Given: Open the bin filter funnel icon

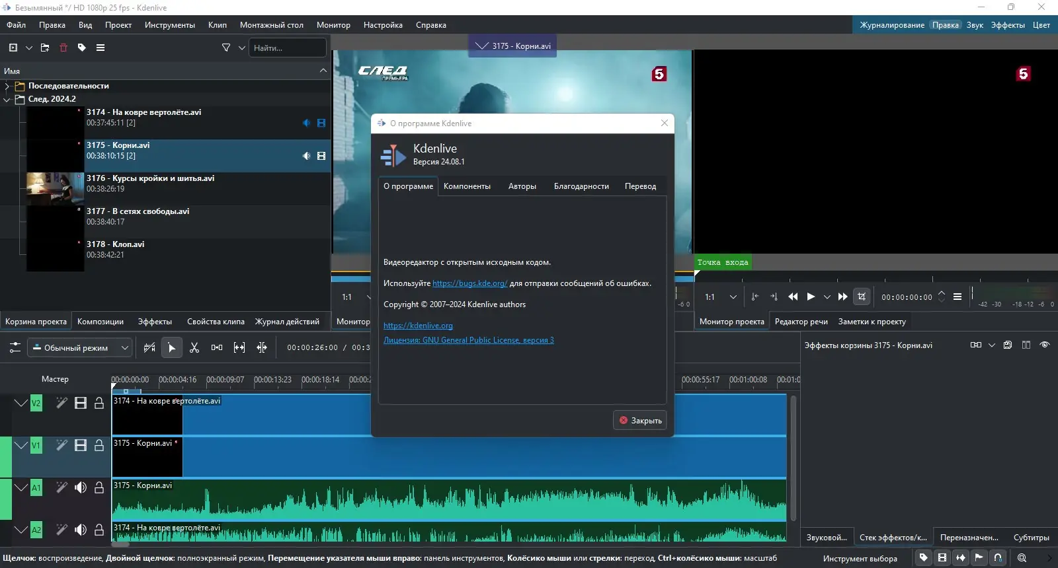Looking at the screenshot, I should (x=226, y=48).
